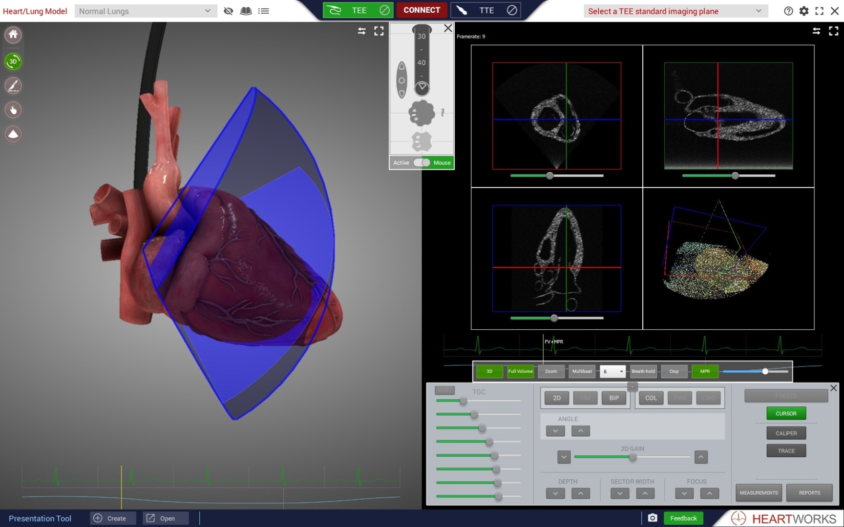This screenshot has height=527, width=844.
Task: Toggle the 3D rotation view icon
Action: point(13,61)
